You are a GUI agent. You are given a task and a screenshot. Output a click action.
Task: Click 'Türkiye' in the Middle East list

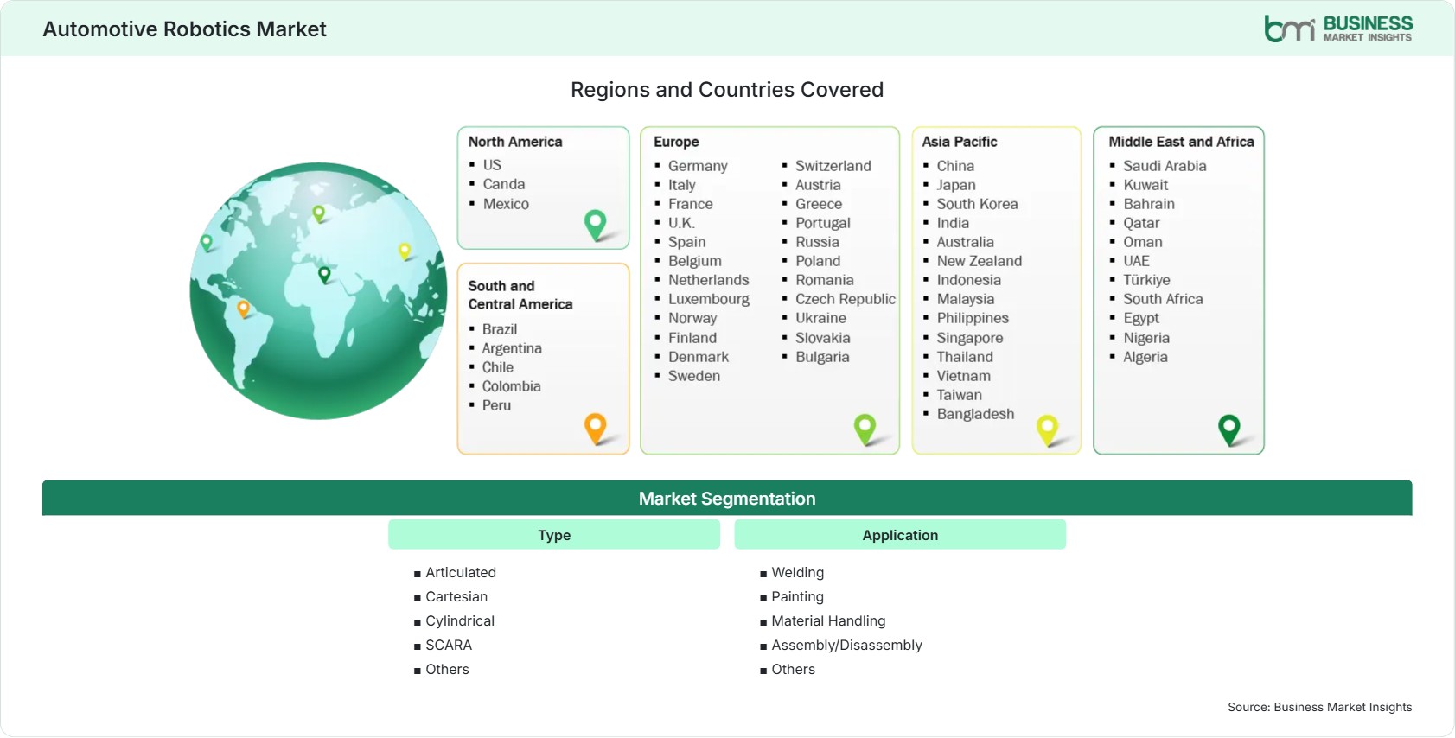click(x=1146, y=280)
